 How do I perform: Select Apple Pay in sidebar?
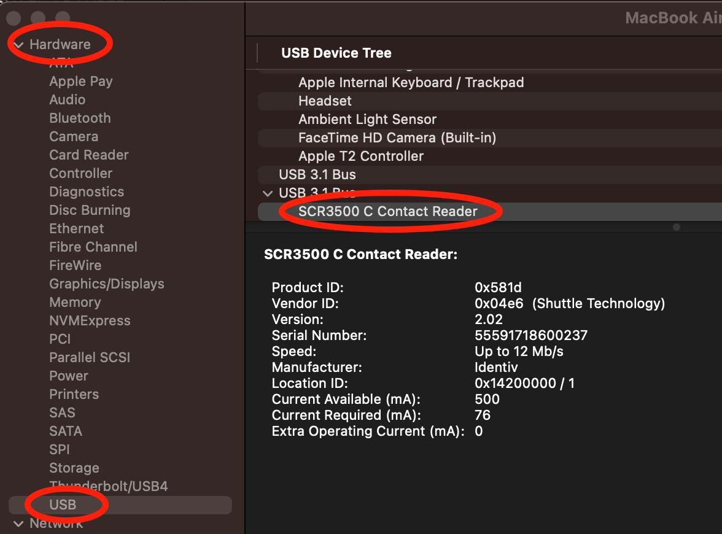click(x=80, y=81)
